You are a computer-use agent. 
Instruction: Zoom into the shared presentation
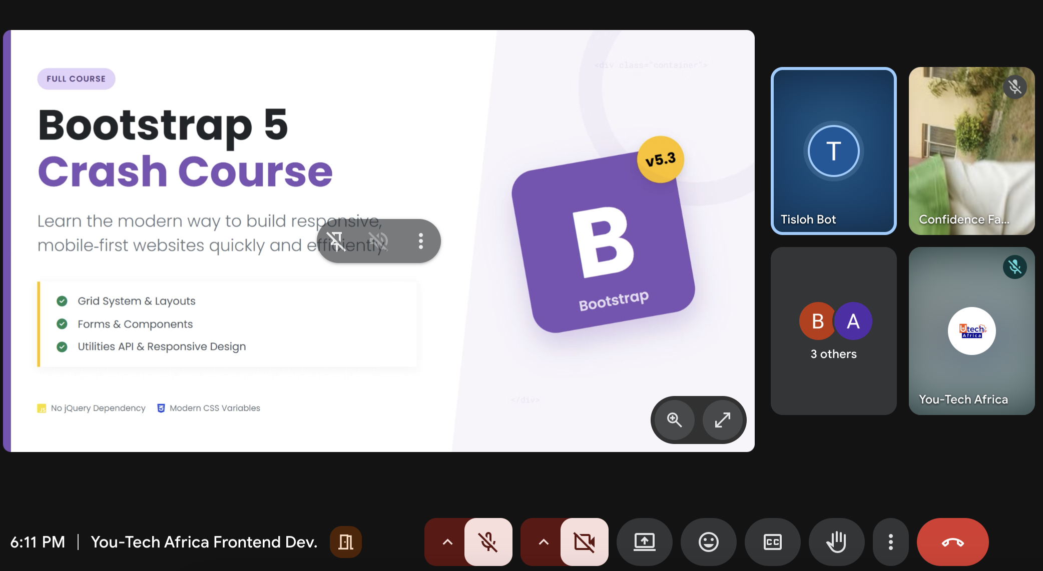(675, 420)
